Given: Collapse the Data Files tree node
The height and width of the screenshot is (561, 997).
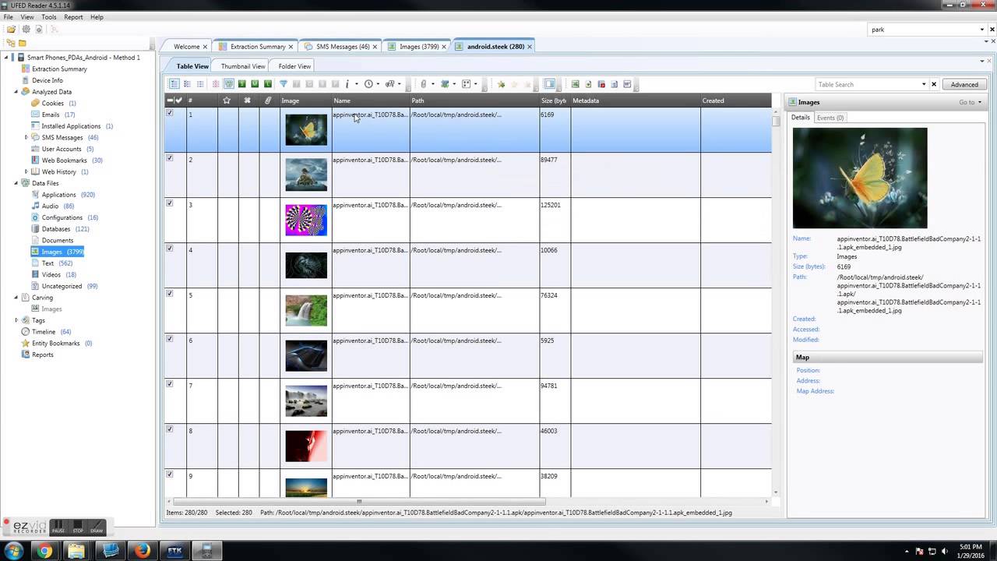Looking at the screenshot, I should click(x=16, y=183).
